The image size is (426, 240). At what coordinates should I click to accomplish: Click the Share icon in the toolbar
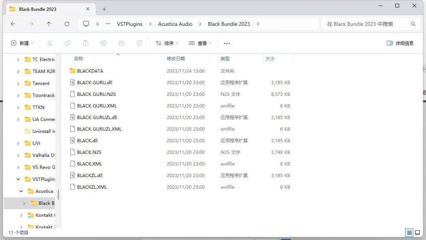pos(121,43)
